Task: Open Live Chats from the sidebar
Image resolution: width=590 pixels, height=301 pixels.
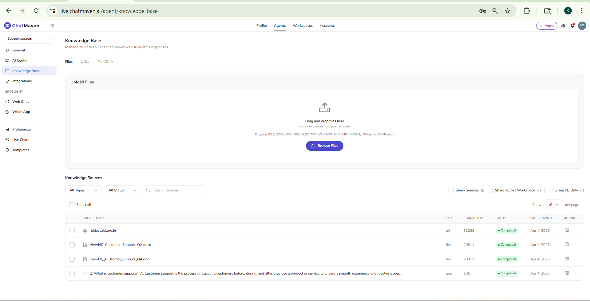Action: point(21,140)
